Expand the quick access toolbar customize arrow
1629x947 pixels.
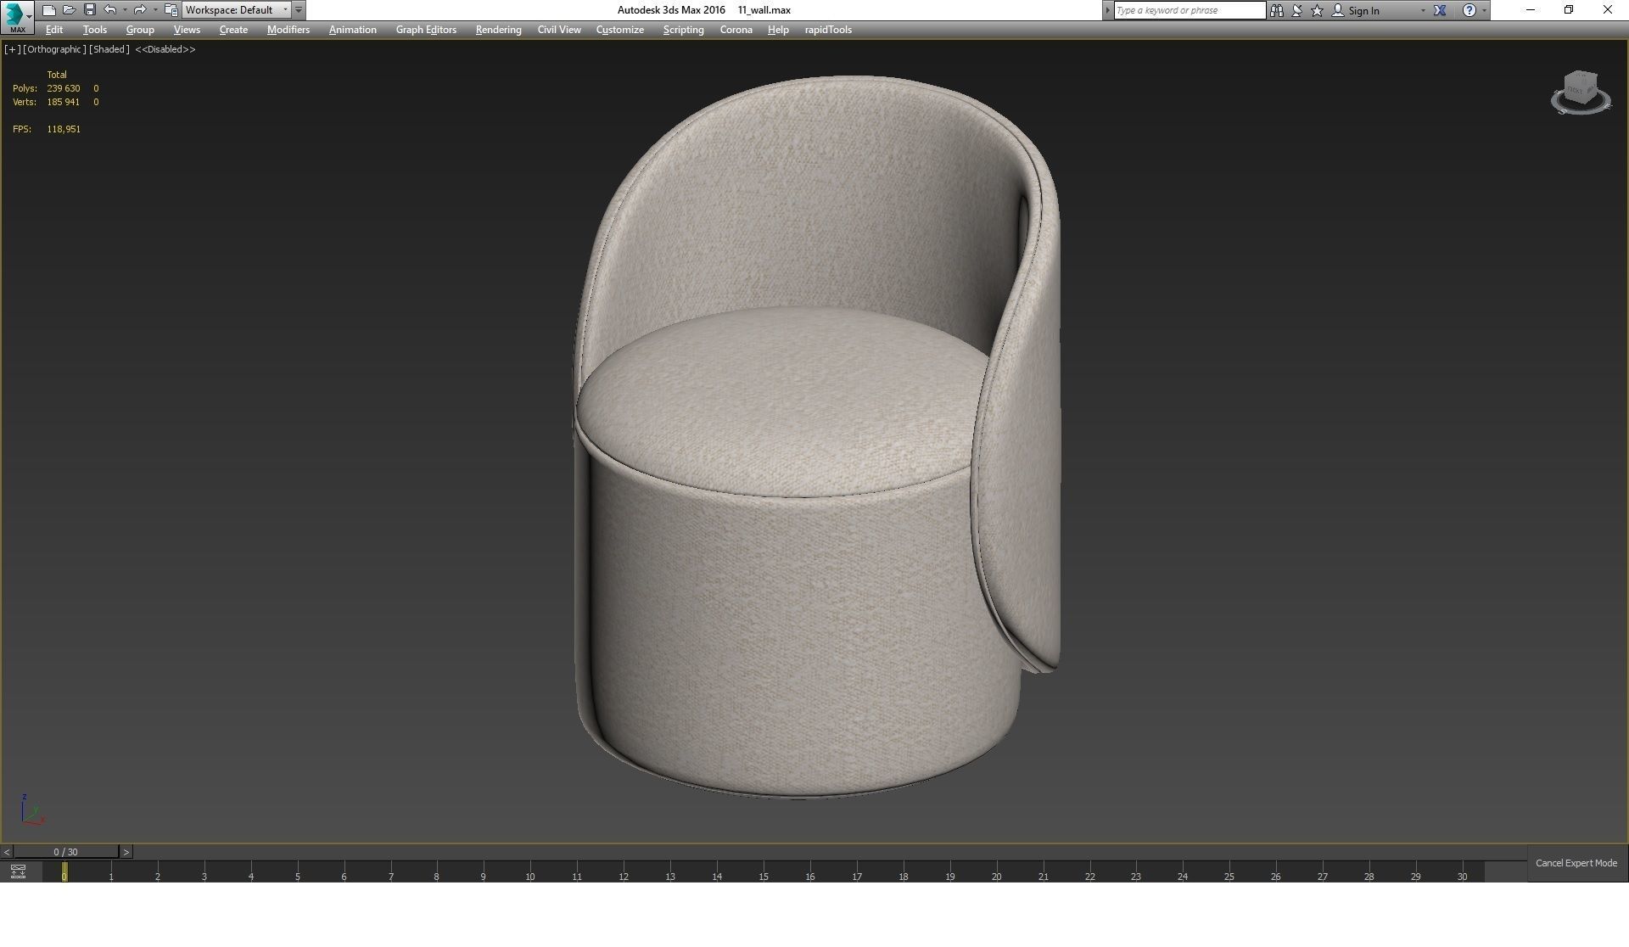point(299,10)
